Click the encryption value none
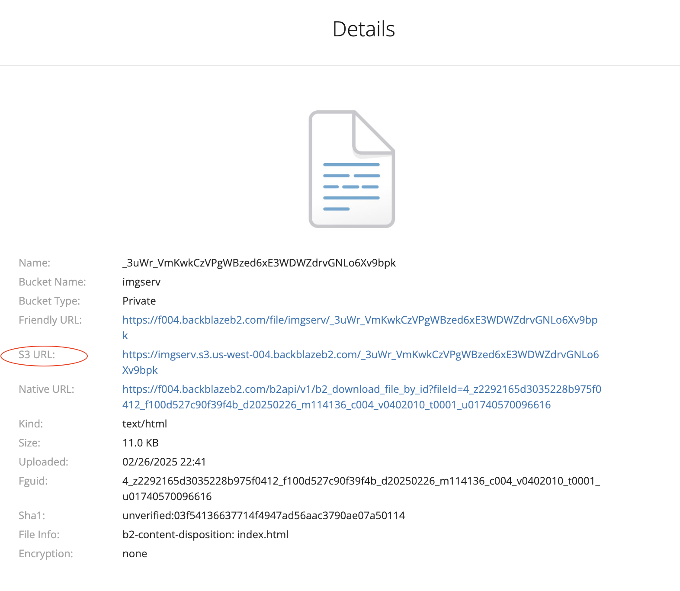This screenshot has height=591, width=680. point(135,554)
